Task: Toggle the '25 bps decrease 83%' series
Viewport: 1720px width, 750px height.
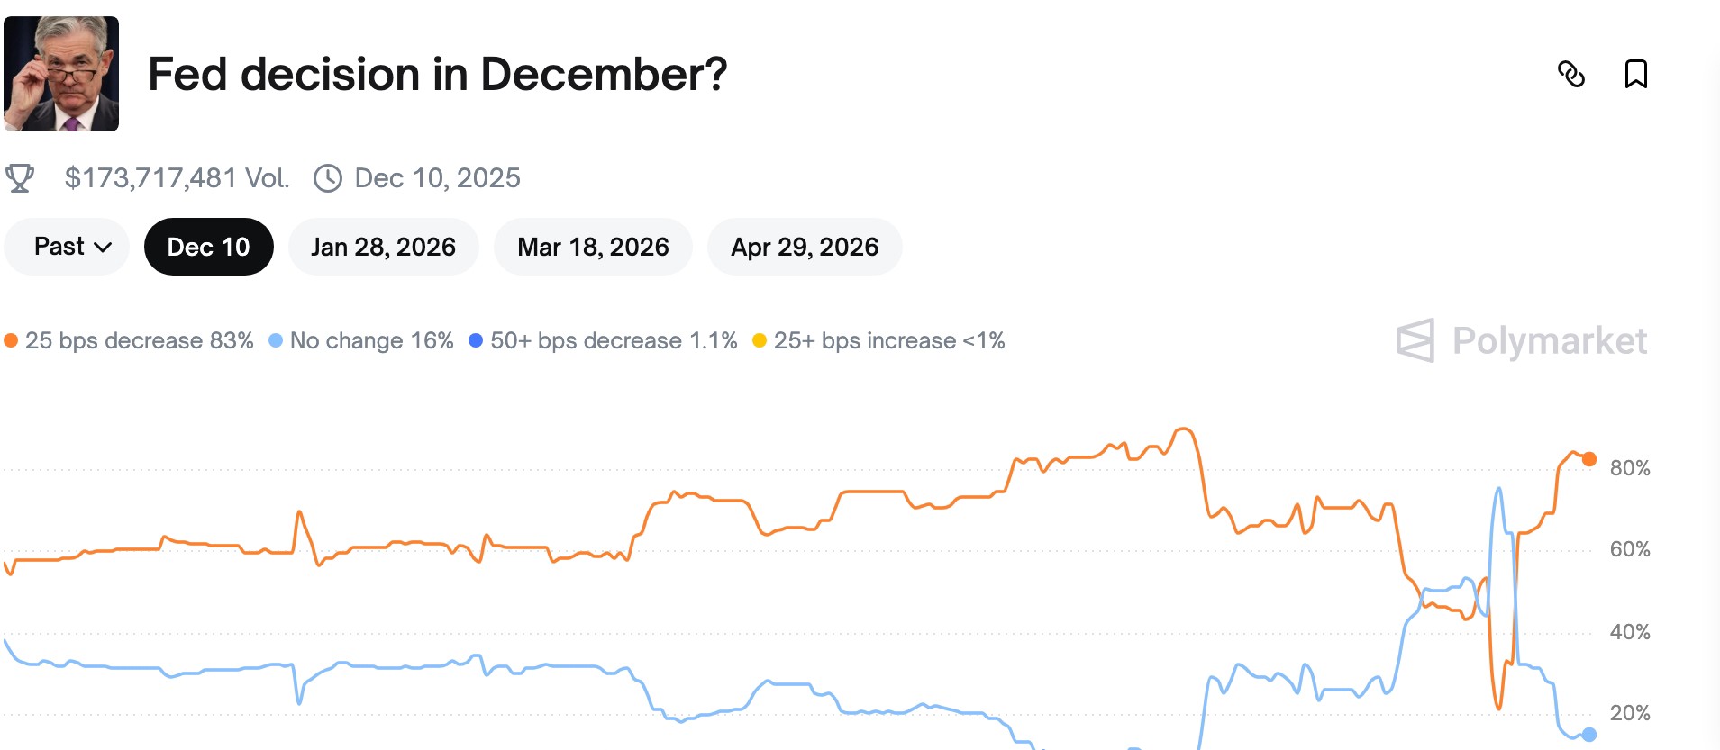Action: pos(140,341)
